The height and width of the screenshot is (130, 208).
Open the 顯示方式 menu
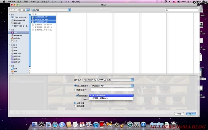click(x=45, y=2)
